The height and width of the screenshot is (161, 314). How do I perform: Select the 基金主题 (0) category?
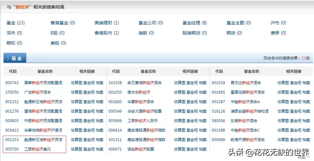[x=239, y=23]
